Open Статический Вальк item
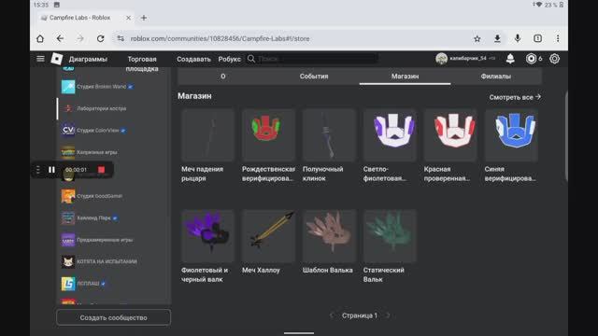 click(x=390, y=246)
